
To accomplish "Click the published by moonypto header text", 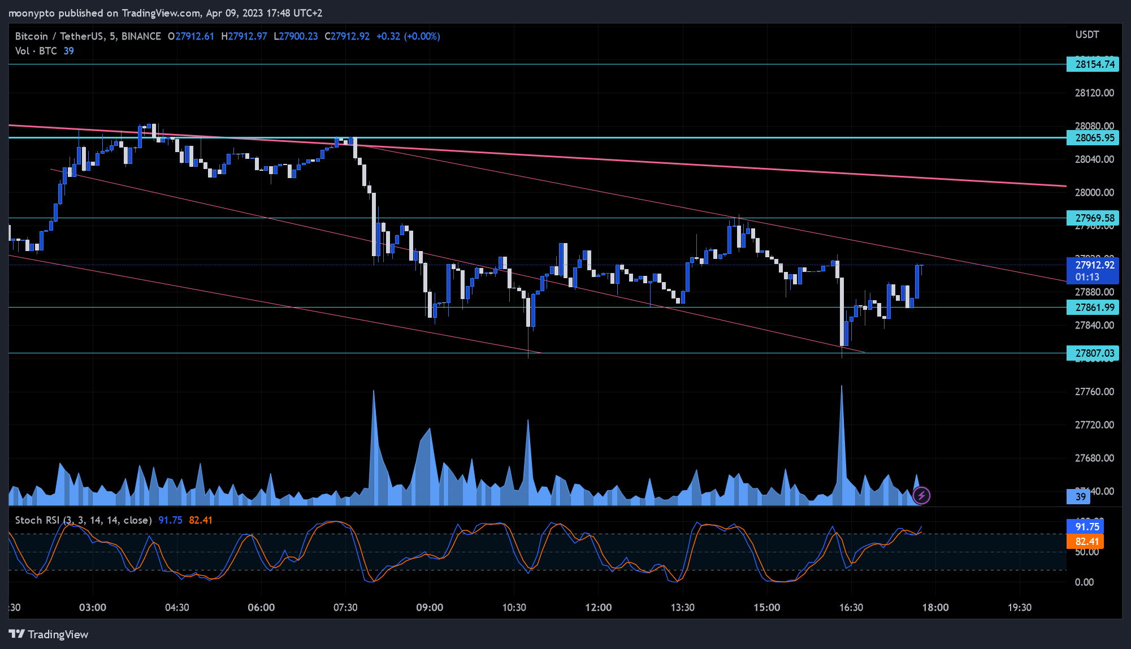I will click(165, 13).
